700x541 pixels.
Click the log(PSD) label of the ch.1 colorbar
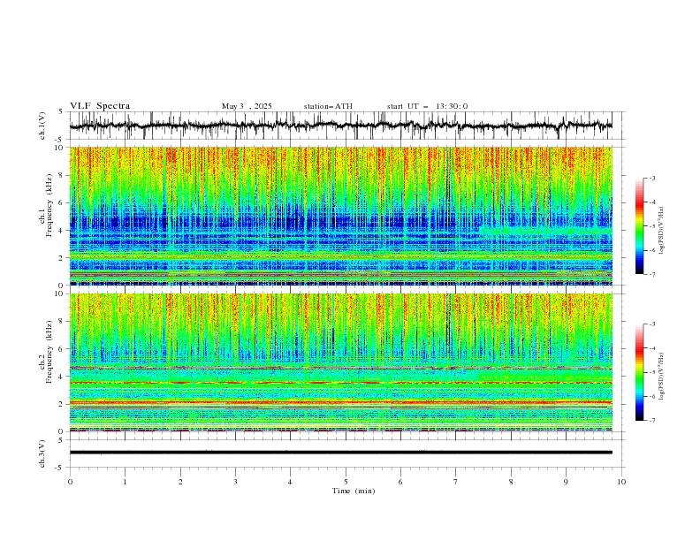click(x=661, y=231)
